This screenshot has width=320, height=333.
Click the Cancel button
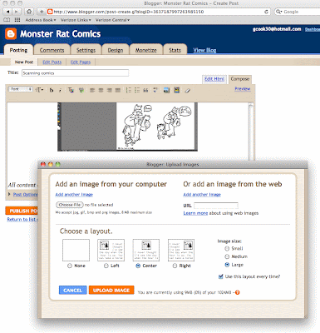point(72,291)
